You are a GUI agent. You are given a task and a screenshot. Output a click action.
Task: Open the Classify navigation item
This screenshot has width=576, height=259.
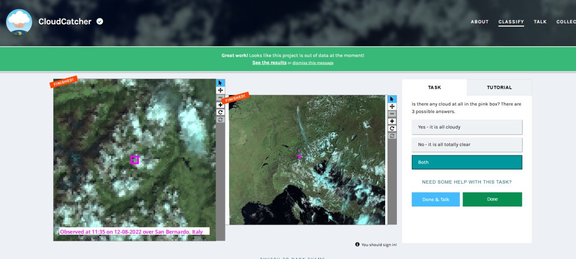pos(511,22)
